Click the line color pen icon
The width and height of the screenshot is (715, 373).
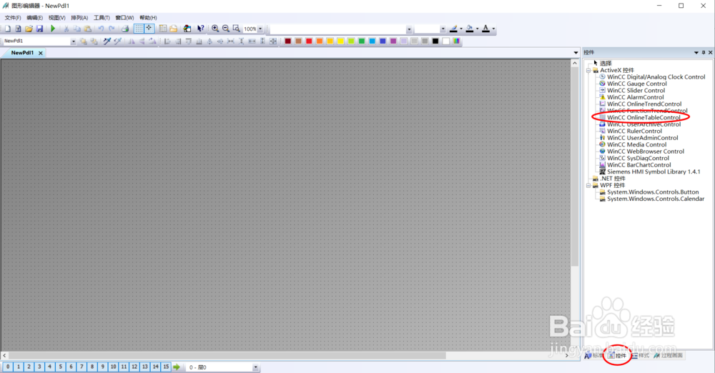click(x=453, y=29)
